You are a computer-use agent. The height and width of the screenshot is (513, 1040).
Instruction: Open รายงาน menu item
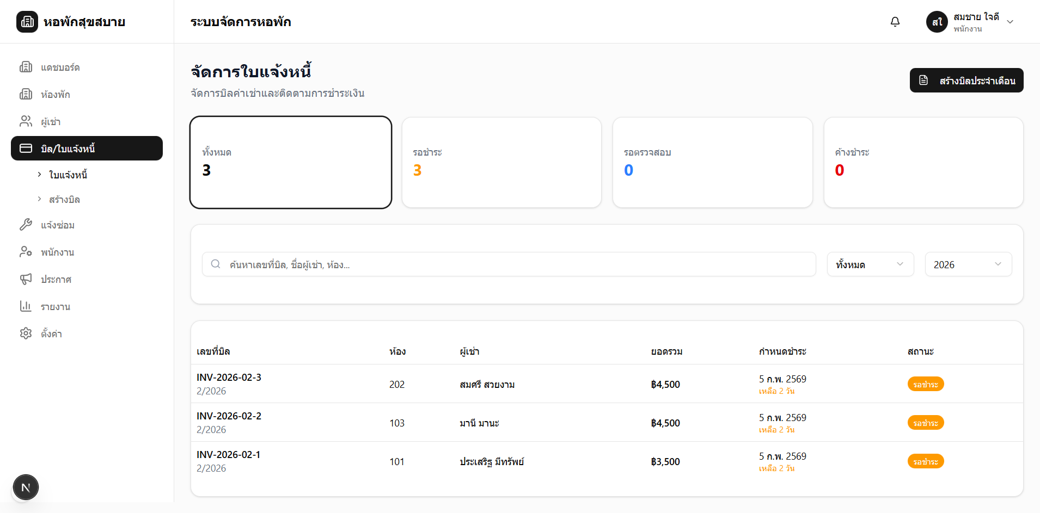click(87, 306)
